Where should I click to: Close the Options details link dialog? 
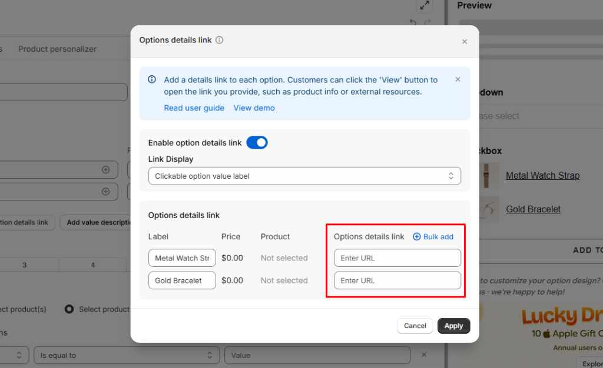point(464,42)
